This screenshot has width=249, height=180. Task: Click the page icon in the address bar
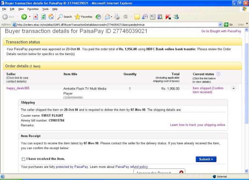coord(14,25)
